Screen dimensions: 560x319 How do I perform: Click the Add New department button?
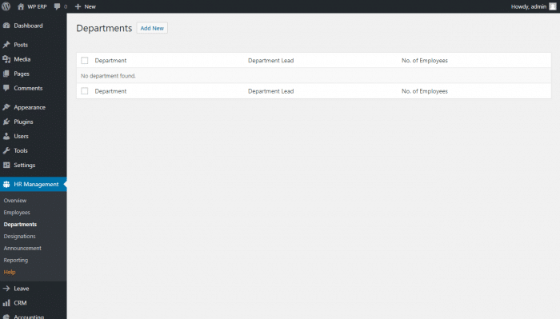pyautogui.click(x=152, y=28)
